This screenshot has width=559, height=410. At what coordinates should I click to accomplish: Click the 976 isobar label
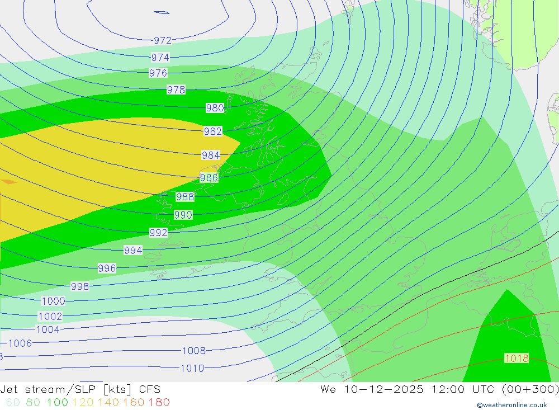[158, 73]
